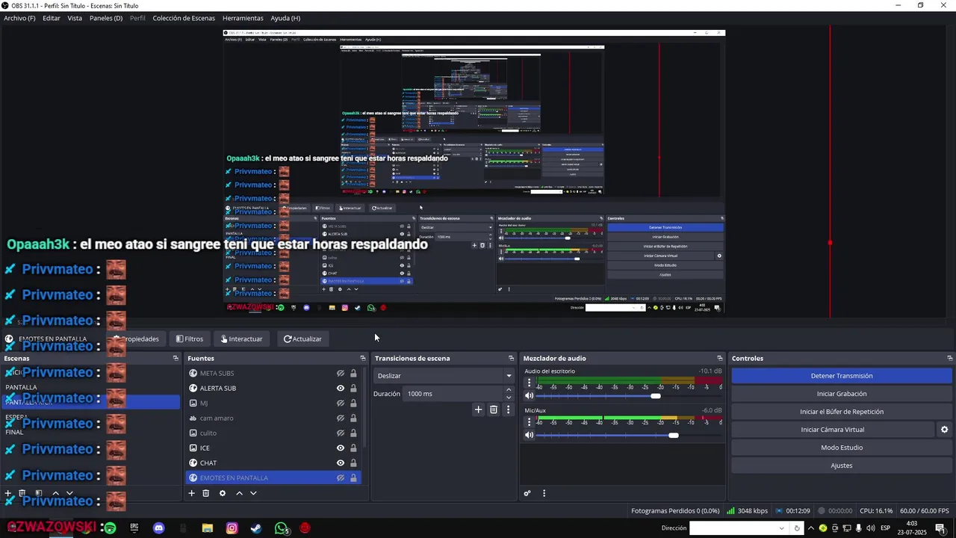The image size is (956, 538).
Task: Open audio mixer three-dot menu at bottom
Action: pyautogui.click(x=544, y=493)
